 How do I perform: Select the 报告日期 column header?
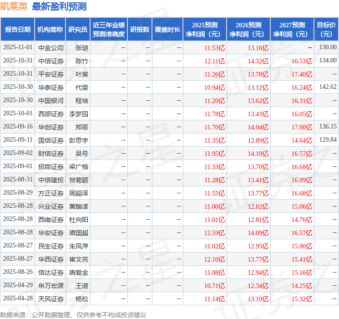17,30
